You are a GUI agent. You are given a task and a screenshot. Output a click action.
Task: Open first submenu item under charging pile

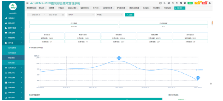[13, 48]
